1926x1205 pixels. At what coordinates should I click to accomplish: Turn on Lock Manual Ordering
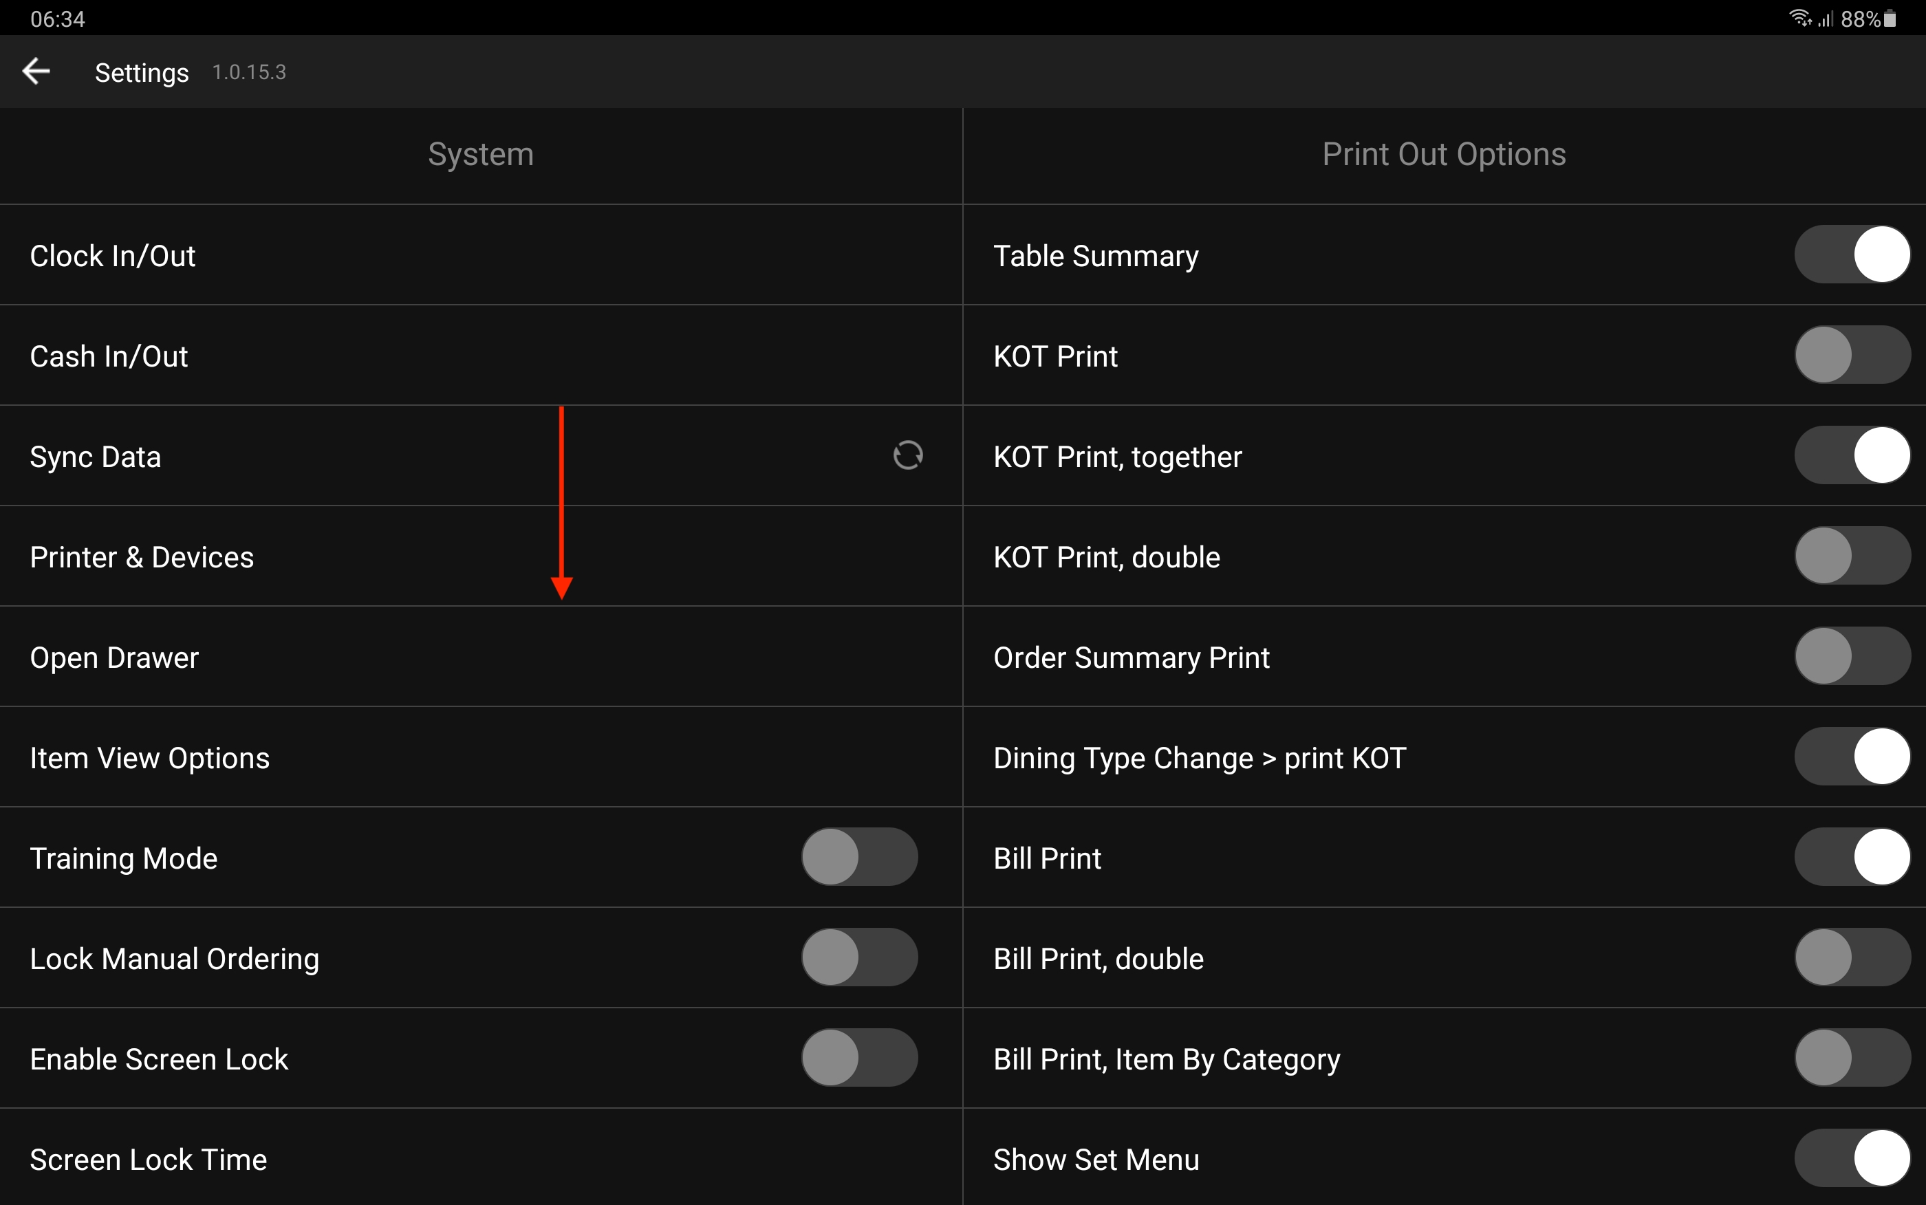coord(859,958)
